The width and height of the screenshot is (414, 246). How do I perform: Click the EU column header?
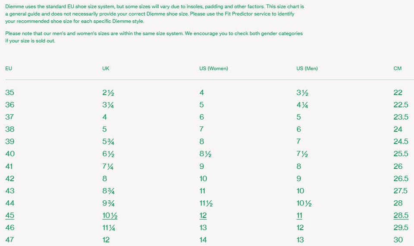click(9, 69)
